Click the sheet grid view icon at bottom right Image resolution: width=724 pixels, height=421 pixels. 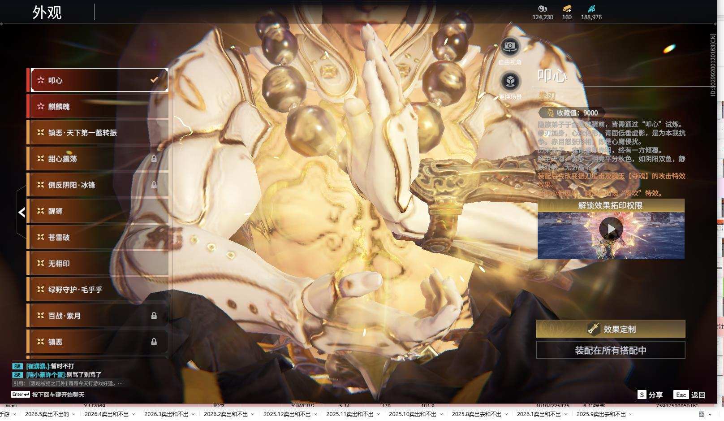click(702, 414)
